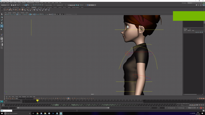Viewport: 205px width, 115px height.
Task: Click Graph Editor frame all icon
Action: [x=35, y=98]
